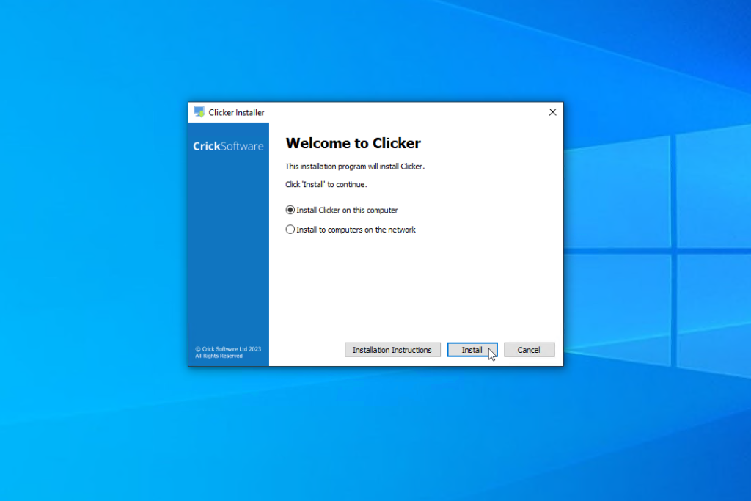This screenshot has width=751, height=501.
Task: Click the 'Install Clicker on this computer' label text
Action: [x=347, y=210]
